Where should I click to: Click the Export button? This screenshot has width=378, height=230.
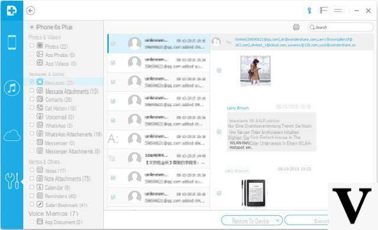[306, 221]
